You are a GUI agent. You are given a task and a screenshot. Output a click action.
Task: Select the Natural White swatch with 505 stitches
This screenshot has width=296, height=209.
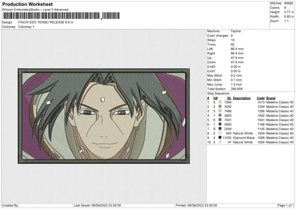220,133
